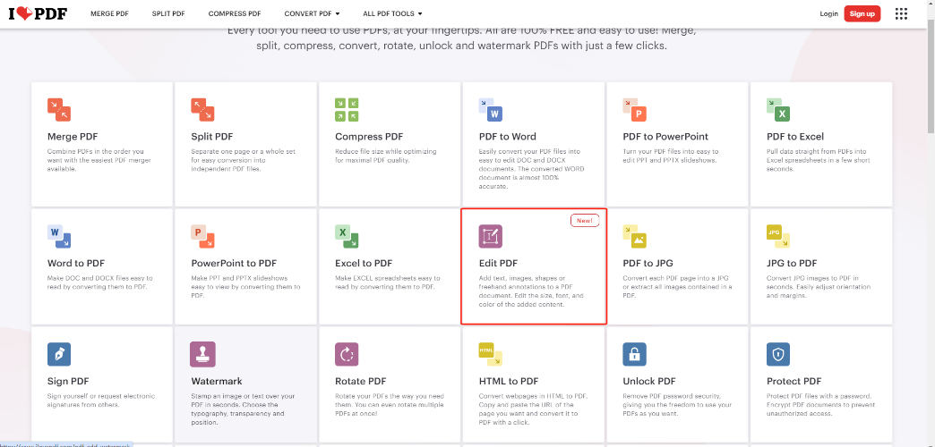Open the Protect PDF title

coord(794,381)
